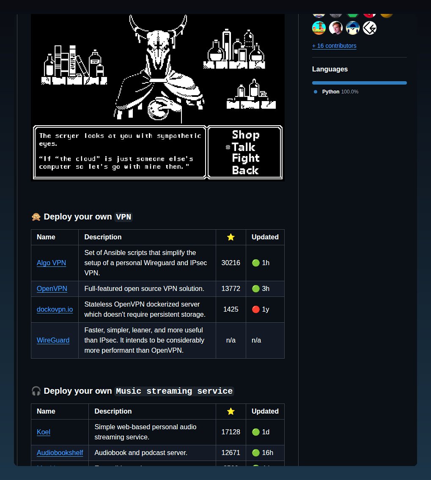Open the WireGuard link
Screen dimensions: 431x480
53,340
